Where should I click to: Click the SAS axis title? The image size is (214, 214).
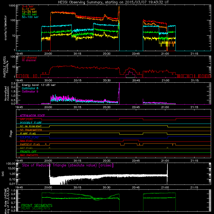click(x=3, y=174)
